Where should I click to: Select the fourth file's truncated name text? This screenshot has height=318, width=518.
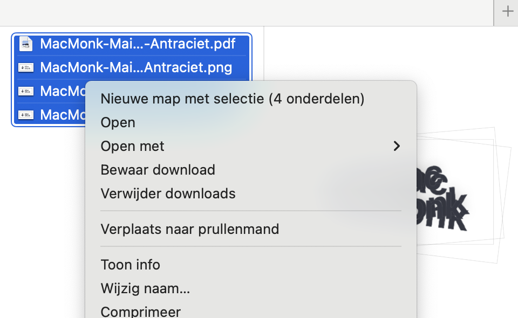coord(62,115)
